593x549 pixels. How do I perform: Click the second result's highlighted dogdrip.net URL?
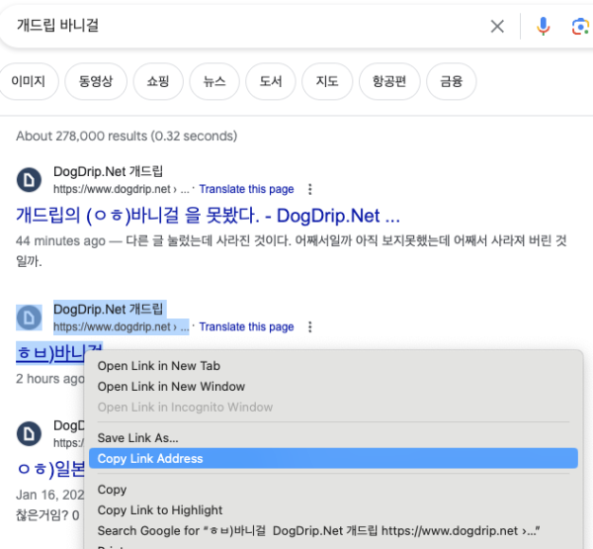121,326
